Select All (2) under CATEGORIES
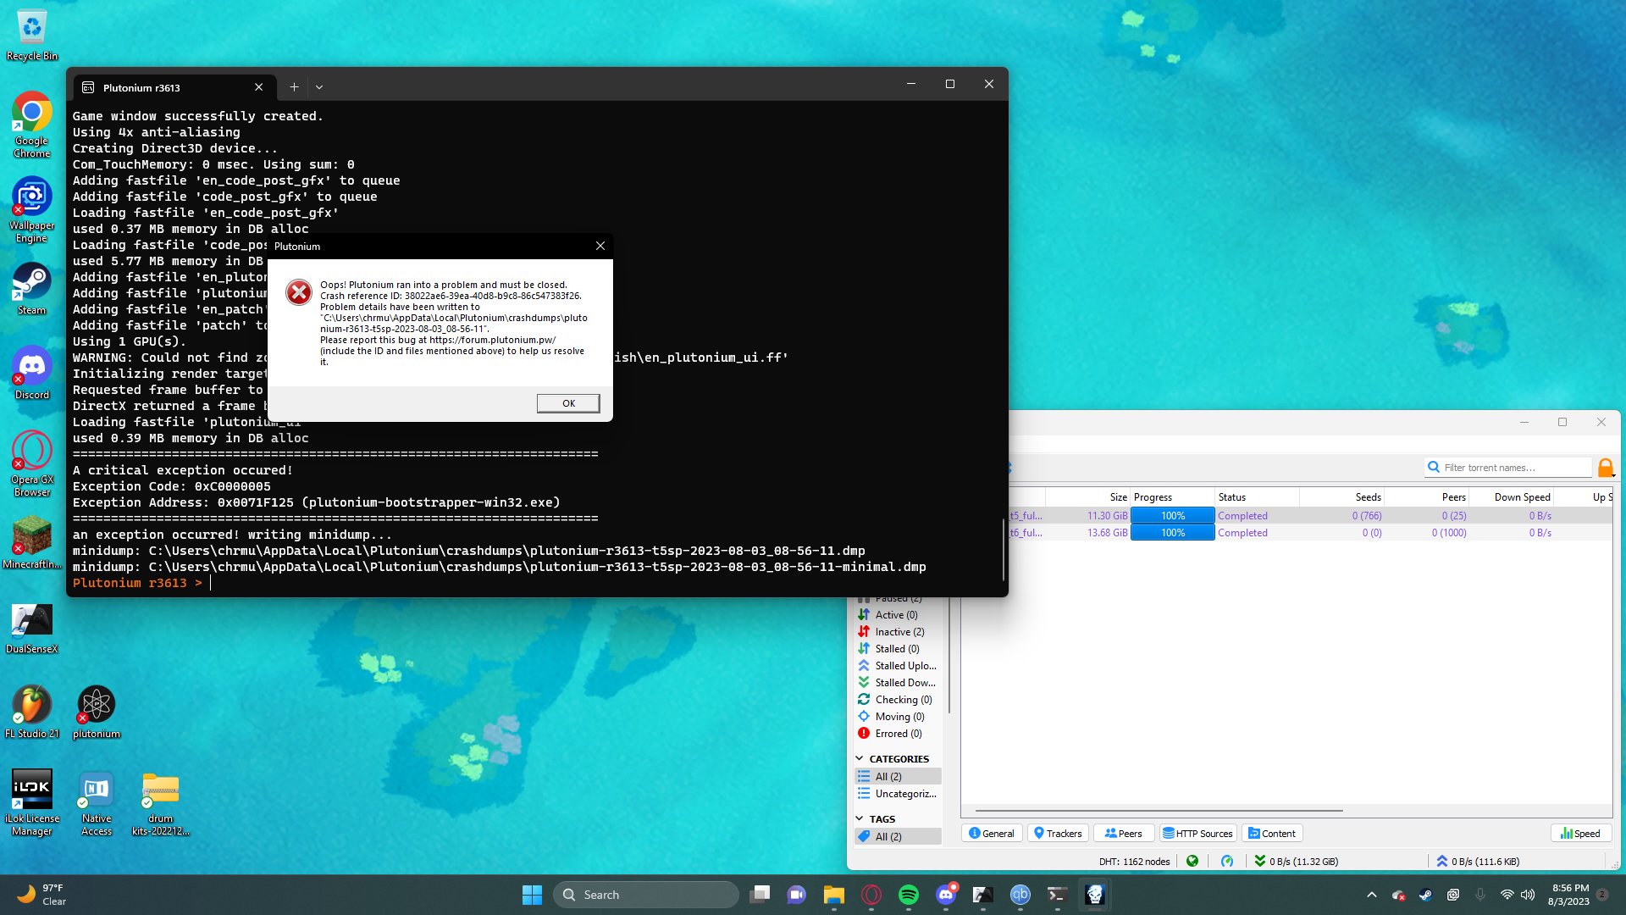The height and width of the screenshot is (915, 1626). (x=898, y=777)
